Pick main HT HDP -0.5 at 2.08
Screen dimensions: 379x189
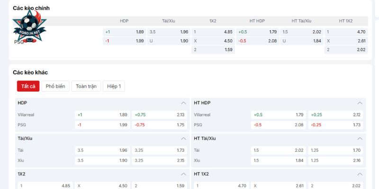(x=257, y=41)
